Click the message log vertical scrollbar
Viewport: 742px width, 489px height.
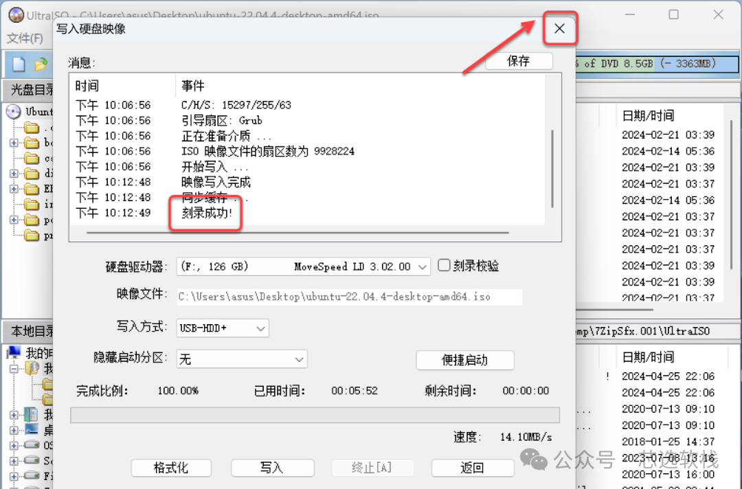[552, 168]
